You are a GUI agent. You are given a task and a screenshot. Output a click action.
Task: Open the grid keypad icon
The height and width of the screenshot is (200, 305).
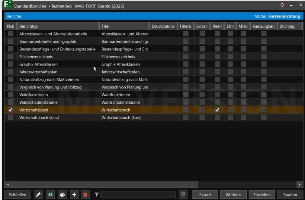click(x=183, y=195)
